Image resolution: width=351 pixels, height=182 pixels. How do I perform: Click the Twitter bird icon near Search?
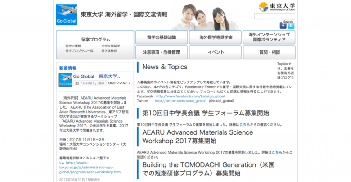click(x=291, y=26)
